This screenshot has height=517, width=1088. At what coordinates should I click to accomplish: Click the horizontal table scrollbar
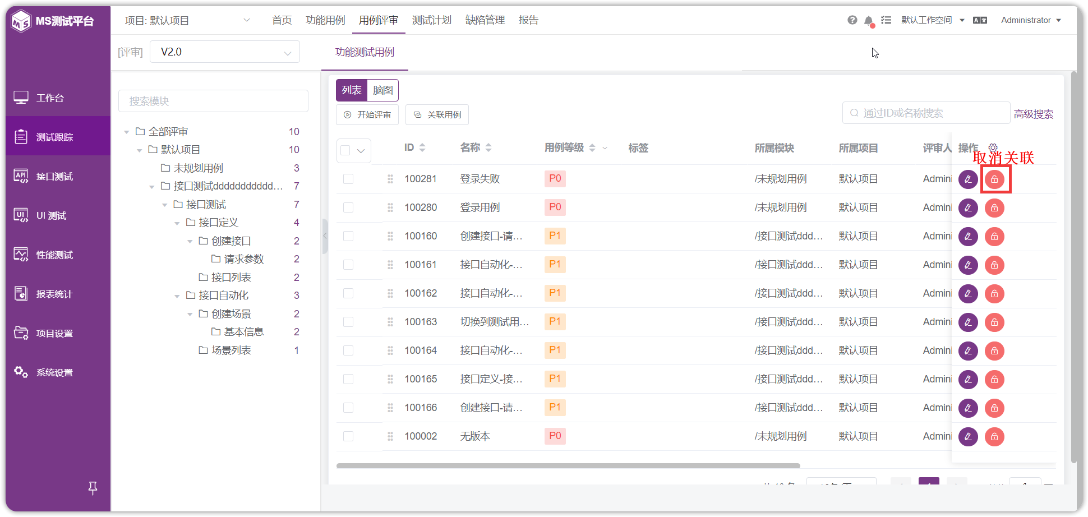568,465
